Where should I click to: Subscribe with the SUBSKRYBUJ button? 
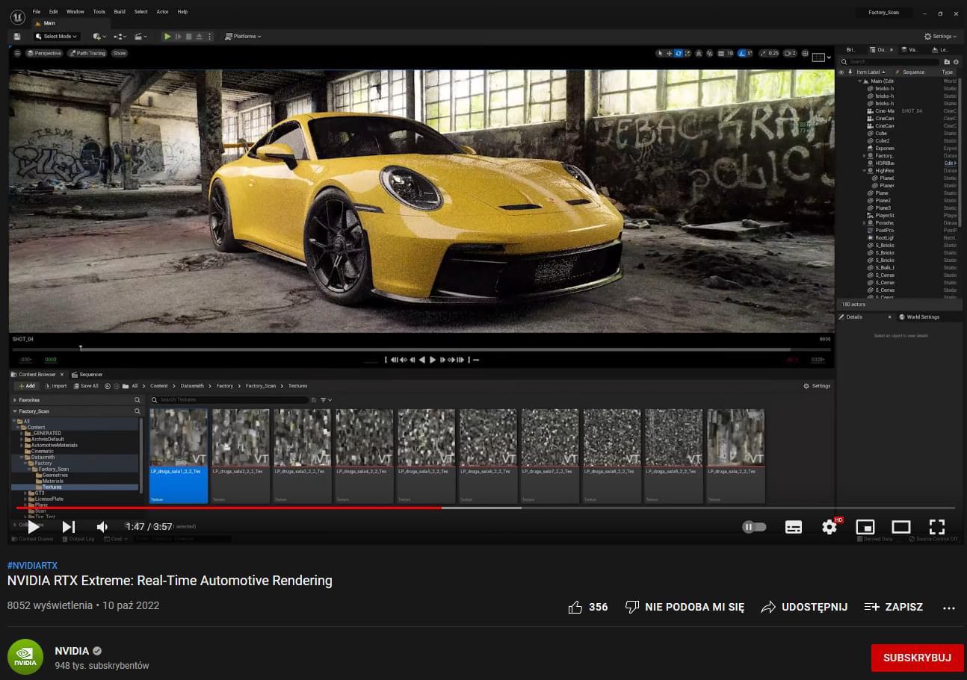(x=916, y=658)
